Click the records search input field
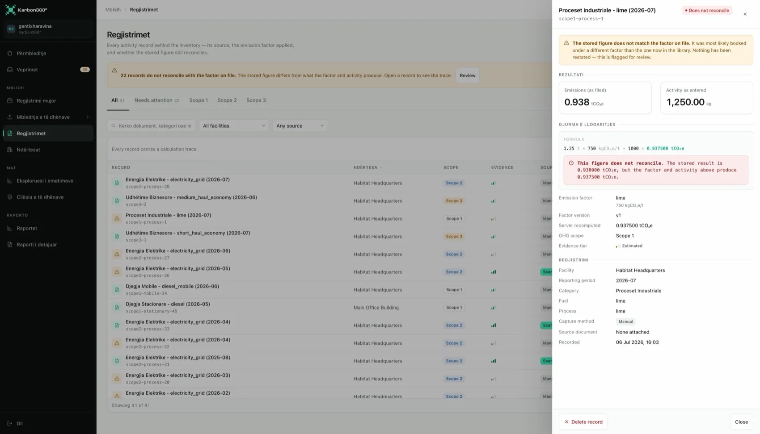This screenshot has width=760, height=434. tap(152, 126)
